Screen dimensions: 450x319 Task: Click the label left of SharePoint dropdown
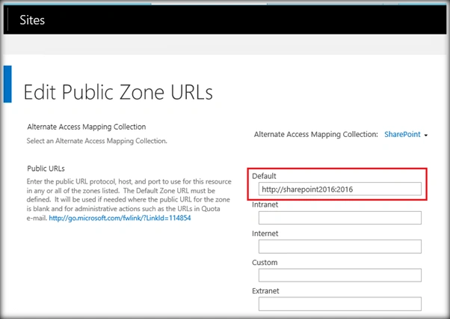coord(316,134)
